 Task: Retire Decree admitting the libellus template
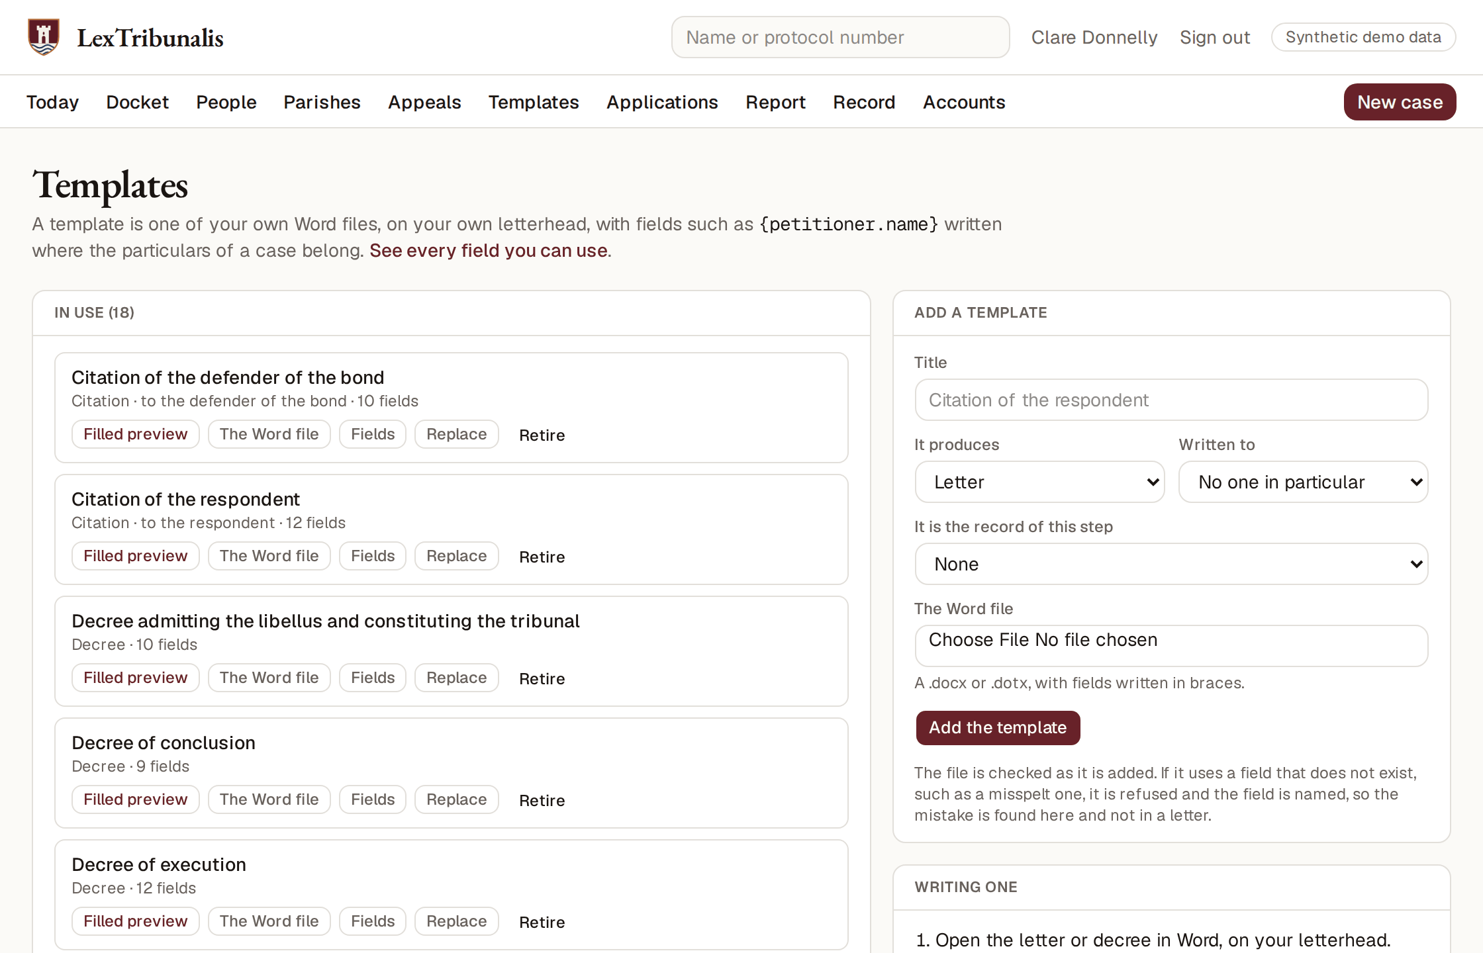tap(542, 678)
